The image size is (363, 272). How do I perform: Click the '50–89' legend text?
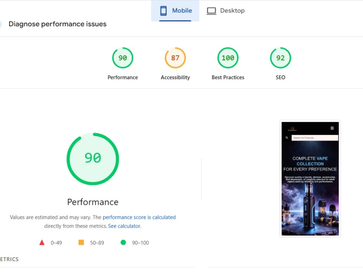pyautogui.click(x=97, y=243)
